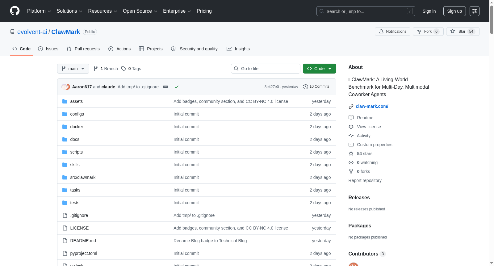Viewport: 494px width, 266px height.
Task: Click the eye icon next to 0 watching
Action: pyautogui.click(x=351, y=163)
